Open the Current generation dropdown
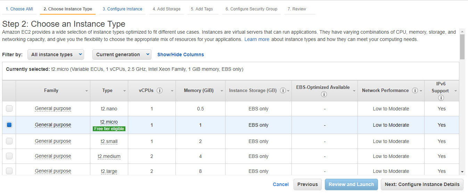 point(122,54)
